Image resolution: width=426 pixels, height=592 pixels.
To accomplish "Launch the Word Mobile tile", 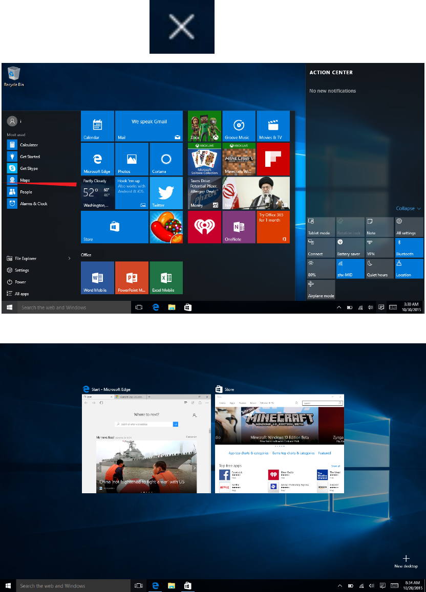I will tap(97, 278).
